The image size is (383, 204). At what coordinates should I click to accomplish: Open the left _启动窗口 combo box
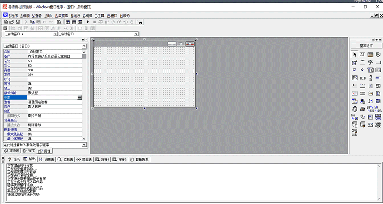click(x=55, y=34)
